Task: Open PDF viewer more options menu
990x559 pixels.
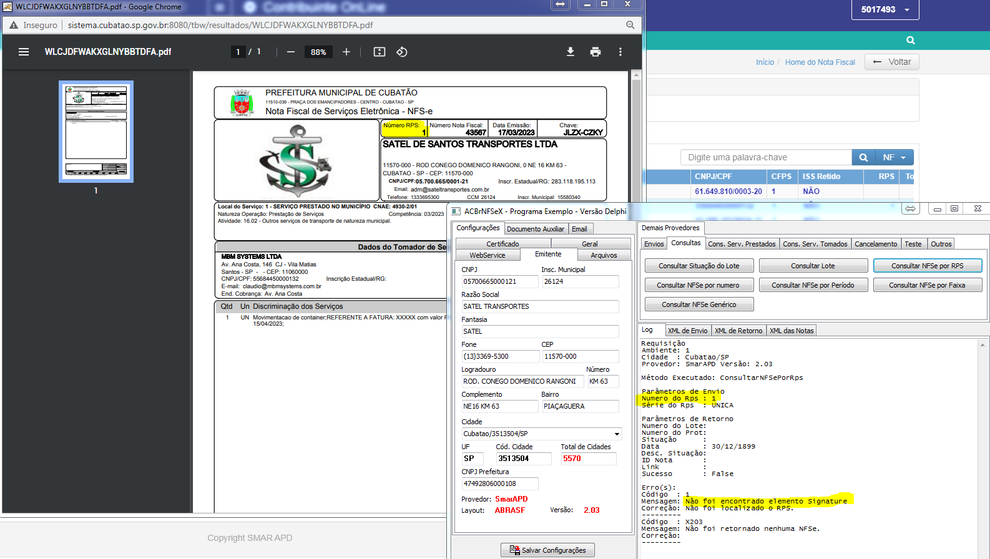Action: [x=620, y=52]
